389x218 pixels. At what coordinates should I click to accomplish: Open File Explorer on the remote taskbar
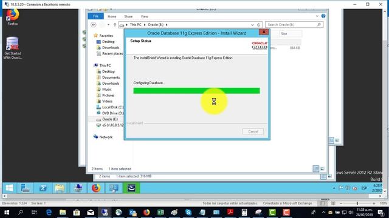tap(60, 188)
